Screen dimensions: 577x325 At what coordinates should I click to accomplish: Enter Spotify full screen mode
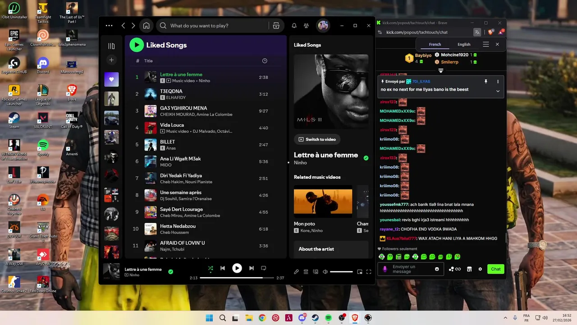(x=369, y=272)
